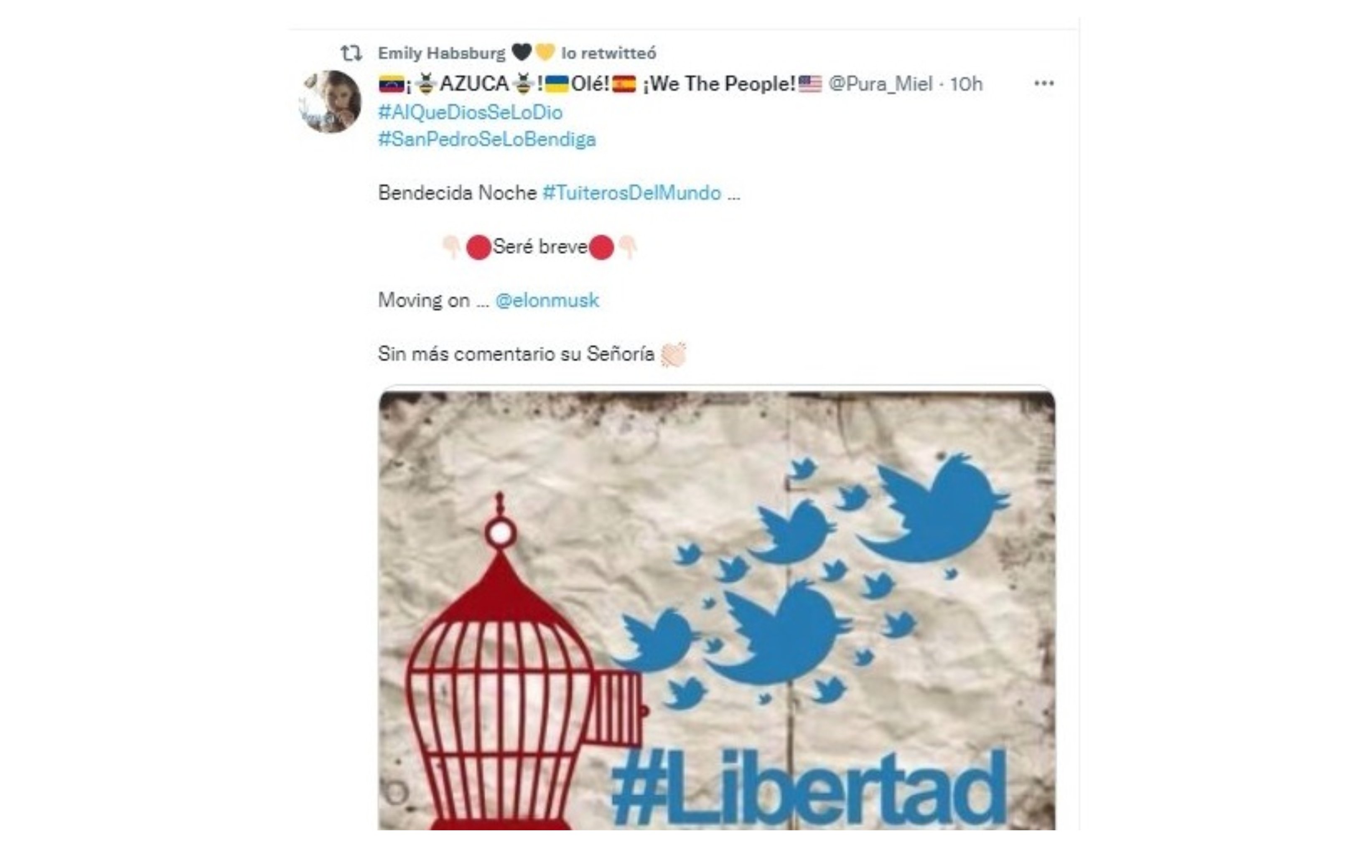Open the @Pura_Miel handle
The image size is (1364, 847).
880,84
